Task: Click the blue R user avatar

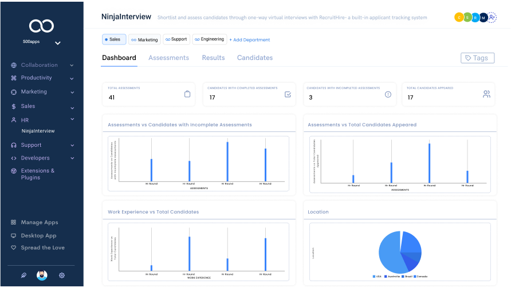Action: pyautogui.click(x=475, y=18)
